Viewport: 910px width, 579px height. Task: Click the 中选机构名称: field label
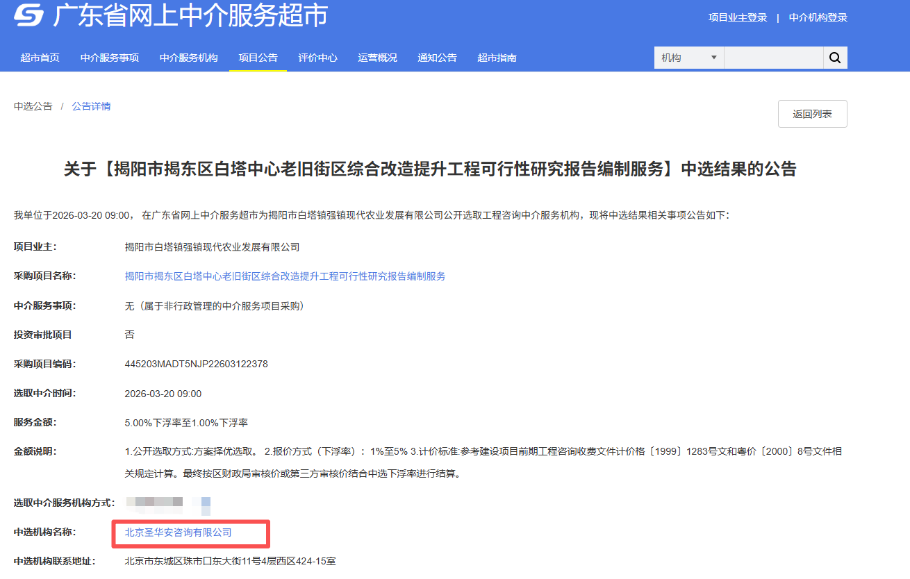45,532
